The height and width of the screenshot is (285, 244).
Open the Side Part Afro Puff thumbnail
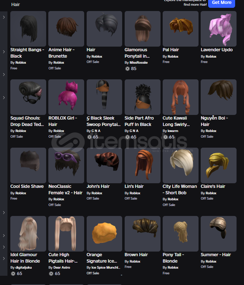(x=142, y=97)
